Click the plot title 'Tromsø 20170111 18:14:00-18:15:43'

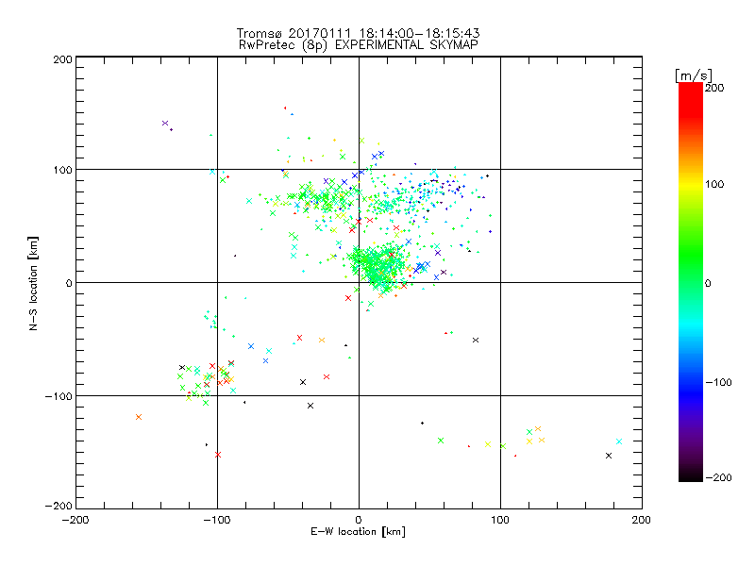point(358,33)
